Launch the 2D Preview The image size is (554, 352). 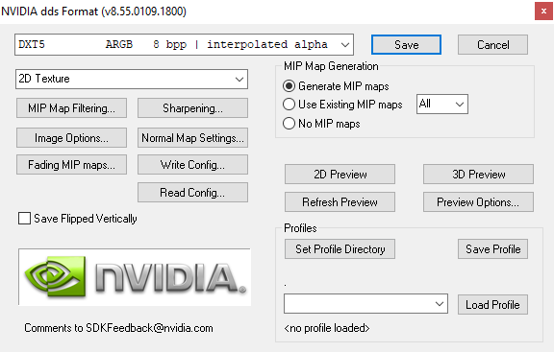(x=340, y=174)
